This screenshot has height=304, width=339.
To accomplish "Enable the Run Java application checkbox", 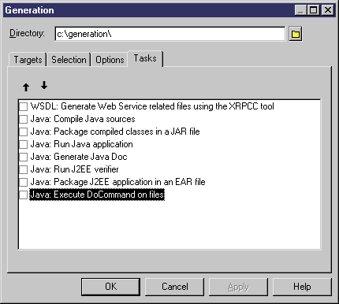I will pyautogui.click(x=23, y=144).
